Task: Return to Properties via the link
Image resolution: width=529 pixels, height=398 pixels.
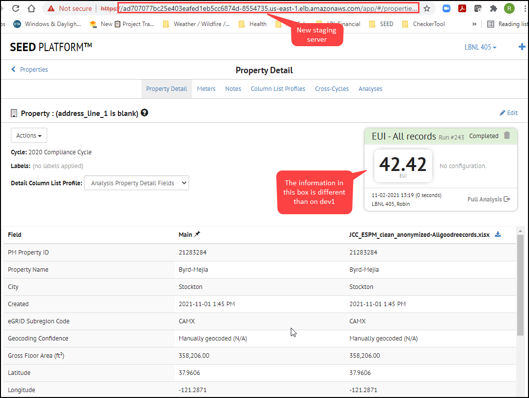Action: [33, 69]
